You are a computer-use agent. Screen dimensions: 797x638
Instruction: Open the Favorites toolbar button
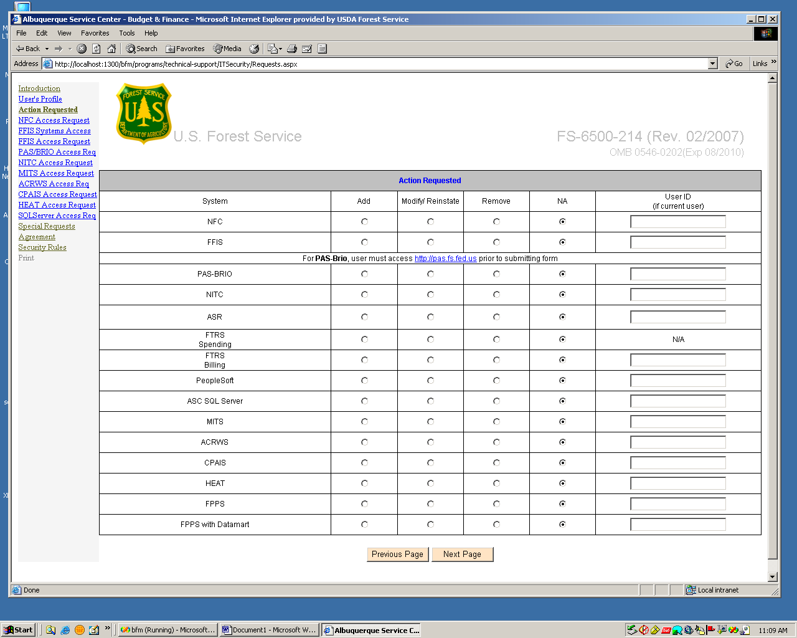185,49
